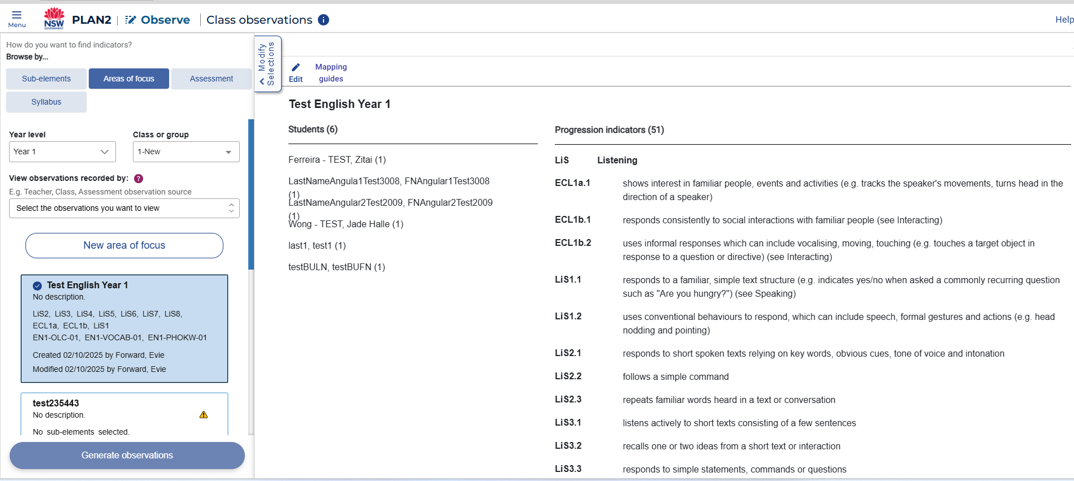Click indicator code LiS2.1
Viewport: 1074px width, 481px height.
568,353
